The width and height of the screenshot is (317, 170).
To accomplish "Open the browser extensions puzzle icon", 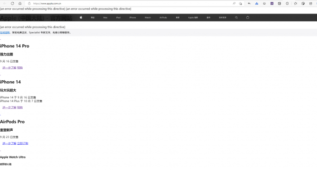I will point(287,4).
